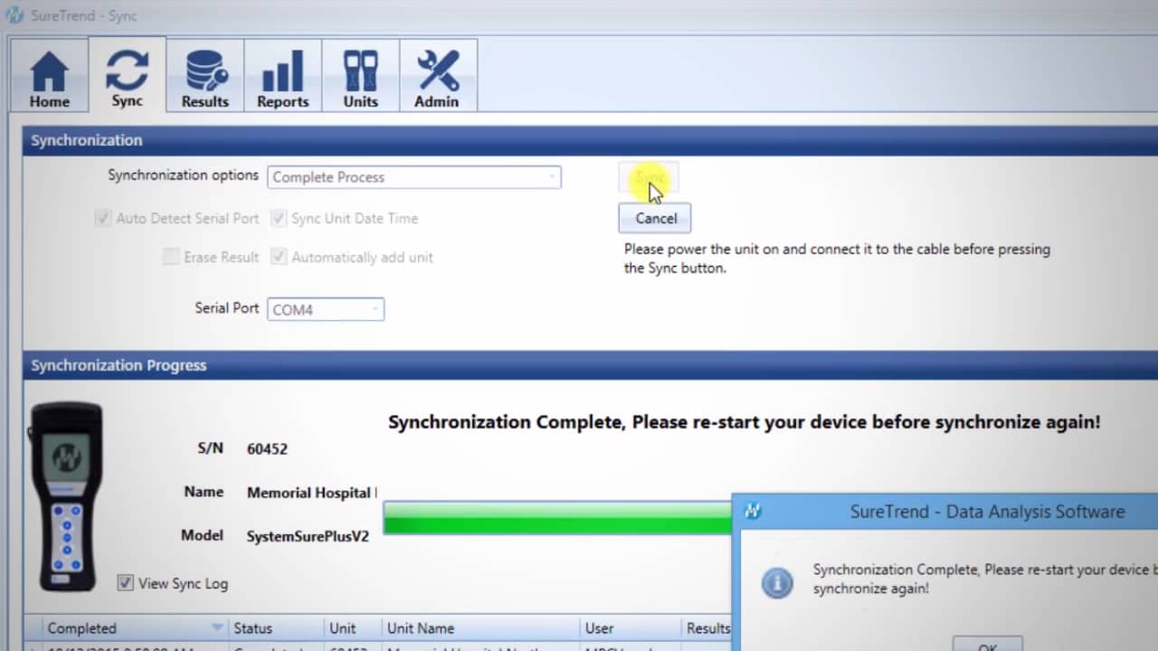
Task: Click the SureTrend icon in the dialog title
Action: click(x=752, y=512)
